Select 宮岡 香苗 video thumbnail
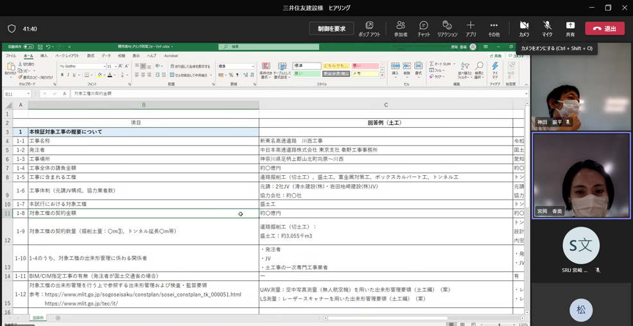Viewport: 633px width, 326px height. click(582, 175)
